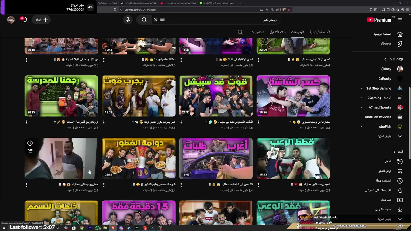This screenshot has width=411, height=231.
Task: Open options menu for قطط الرعب video
Action: click(259, 185)
